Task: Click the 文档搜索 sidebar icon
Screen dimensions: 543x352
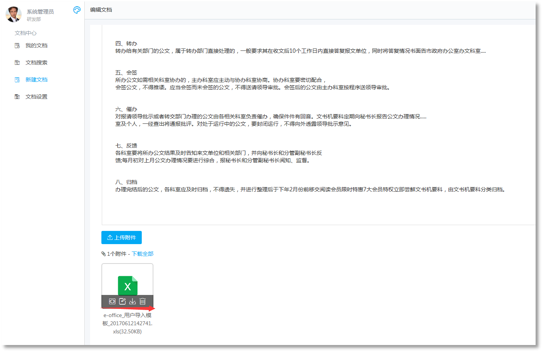Action: (17, 62)
